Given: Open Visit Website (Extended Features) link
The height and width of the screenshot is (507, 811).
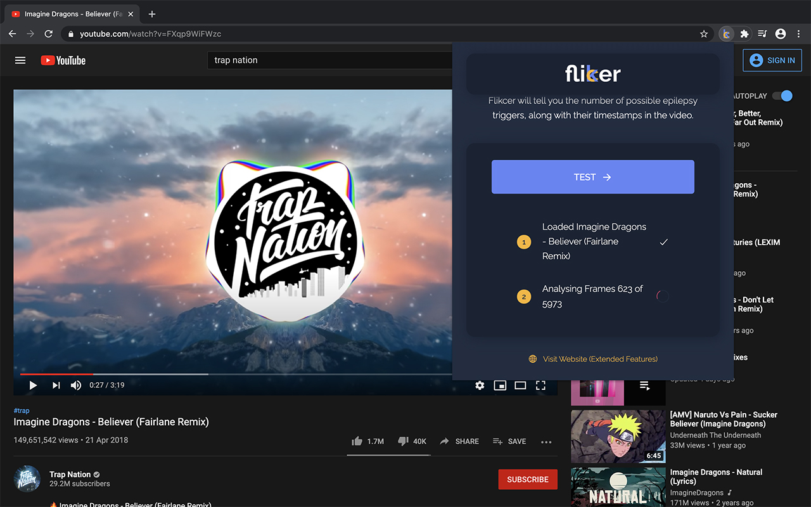Looking at the screenshot, I should point(600,359).
